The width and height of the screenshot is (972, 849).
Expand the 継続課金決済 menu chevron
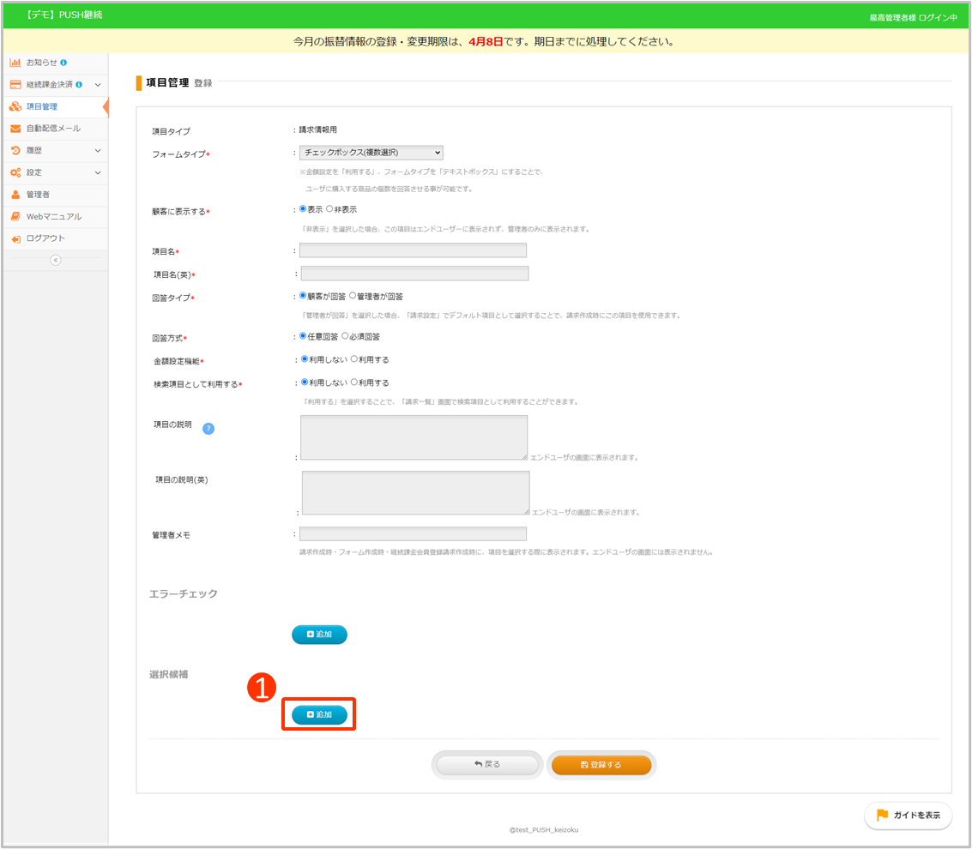click(x=98, y=85)
